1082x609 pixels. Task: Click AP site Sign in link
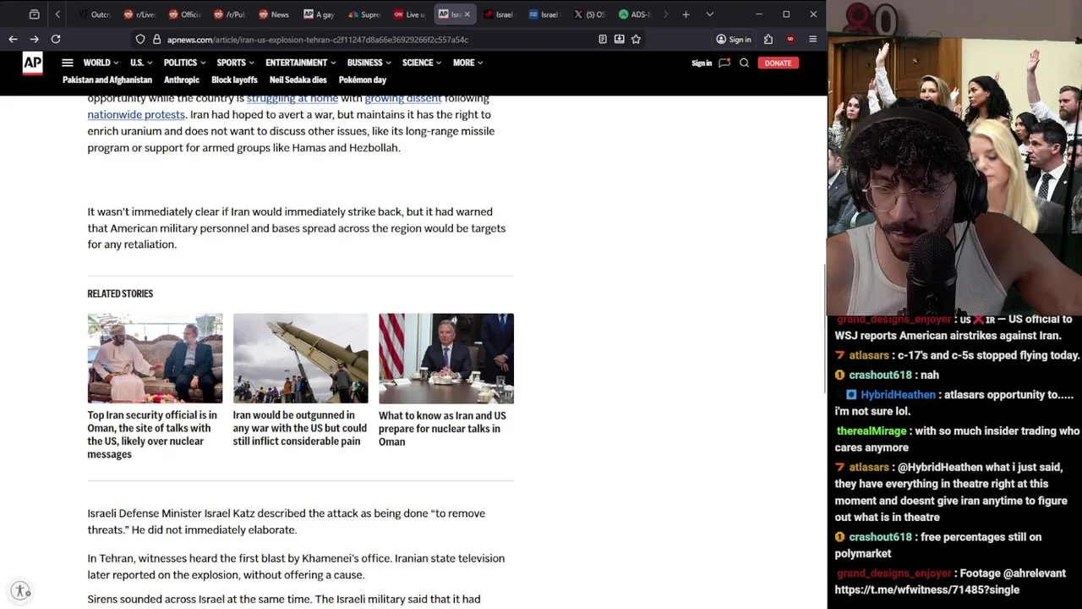click(702, 63)
